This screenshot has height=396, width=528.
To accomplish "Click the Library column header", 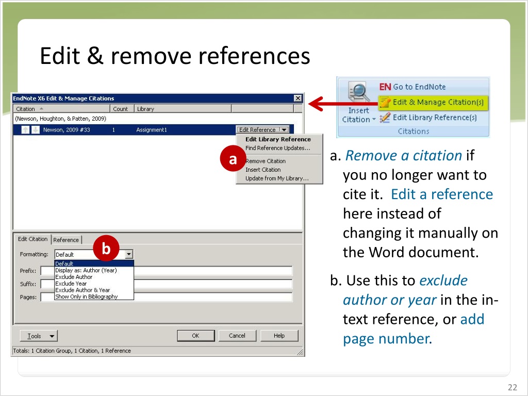I will click(183, 109).
